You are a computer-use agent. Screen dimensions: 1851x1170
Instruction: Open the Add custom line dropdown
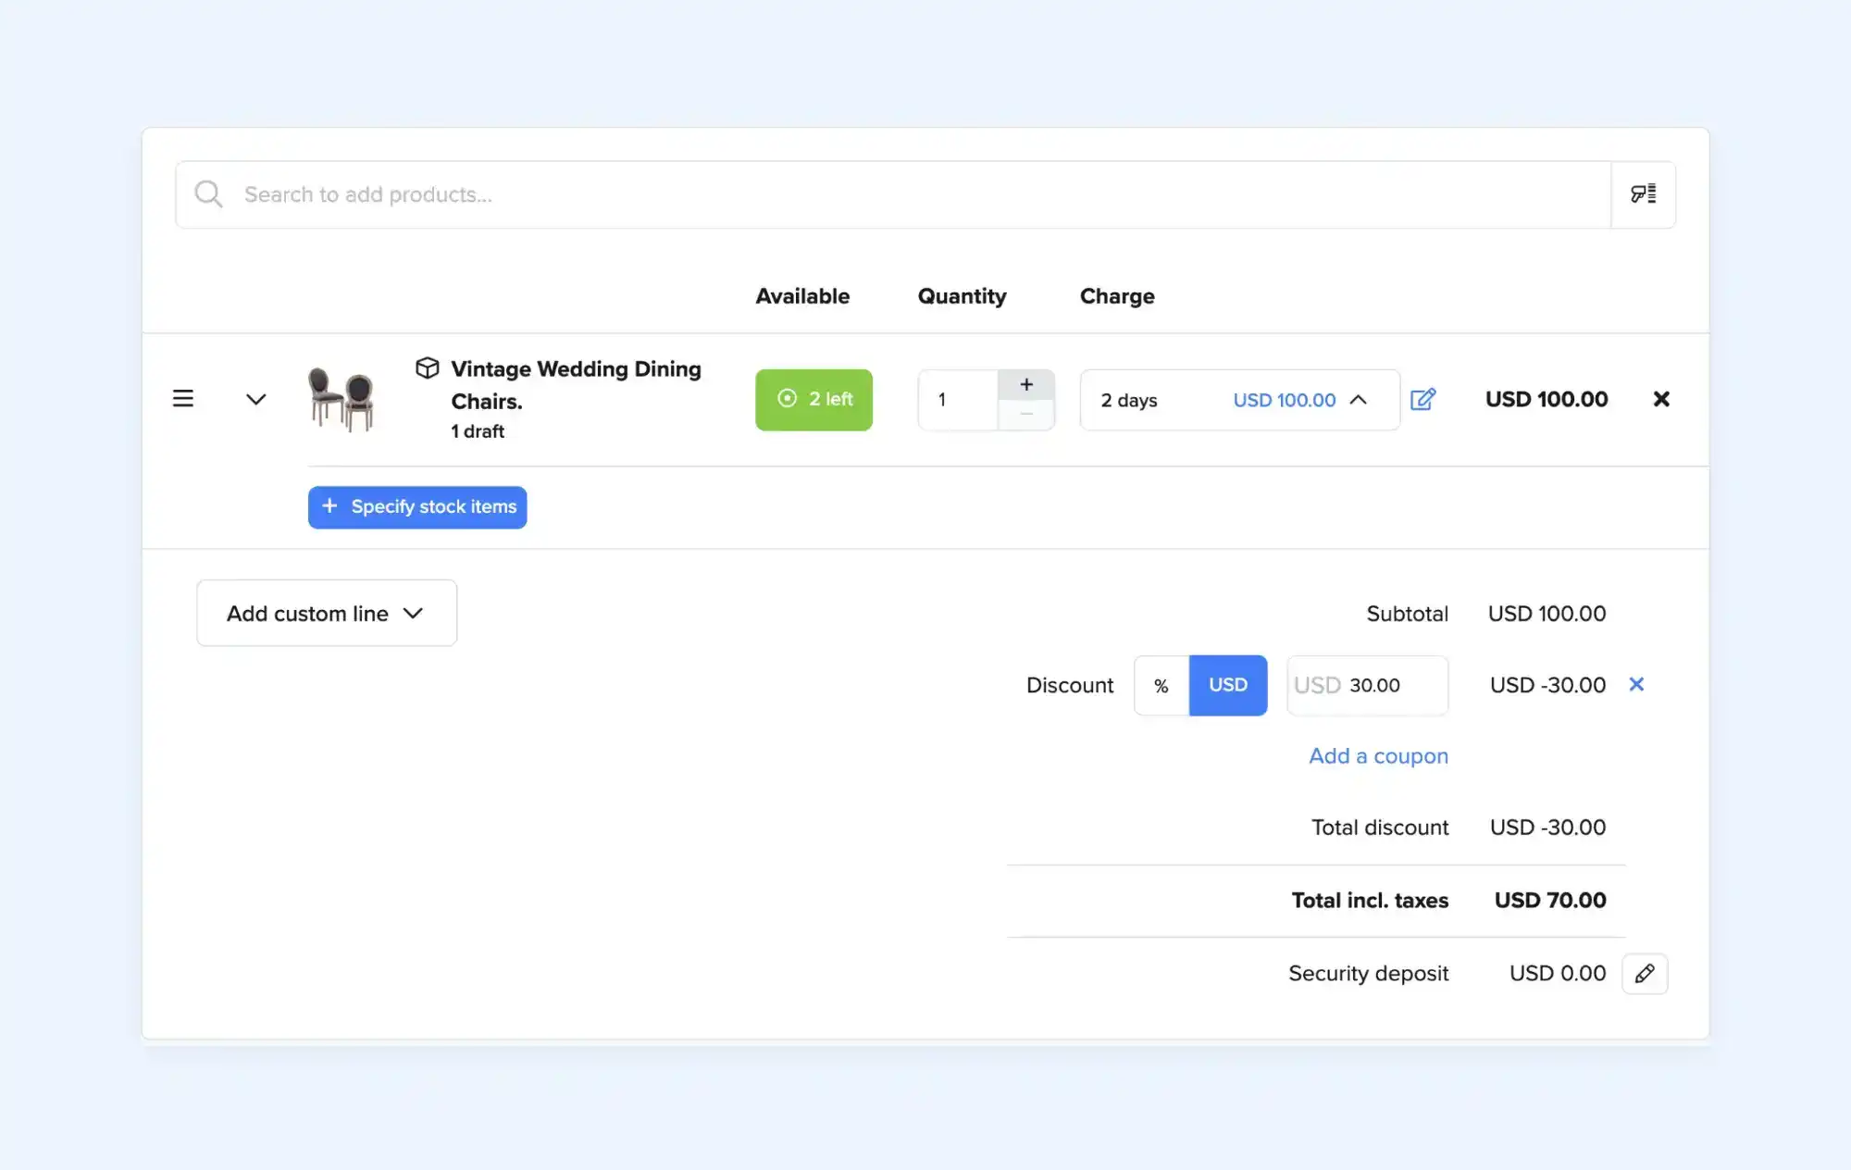tap(326, 613)
